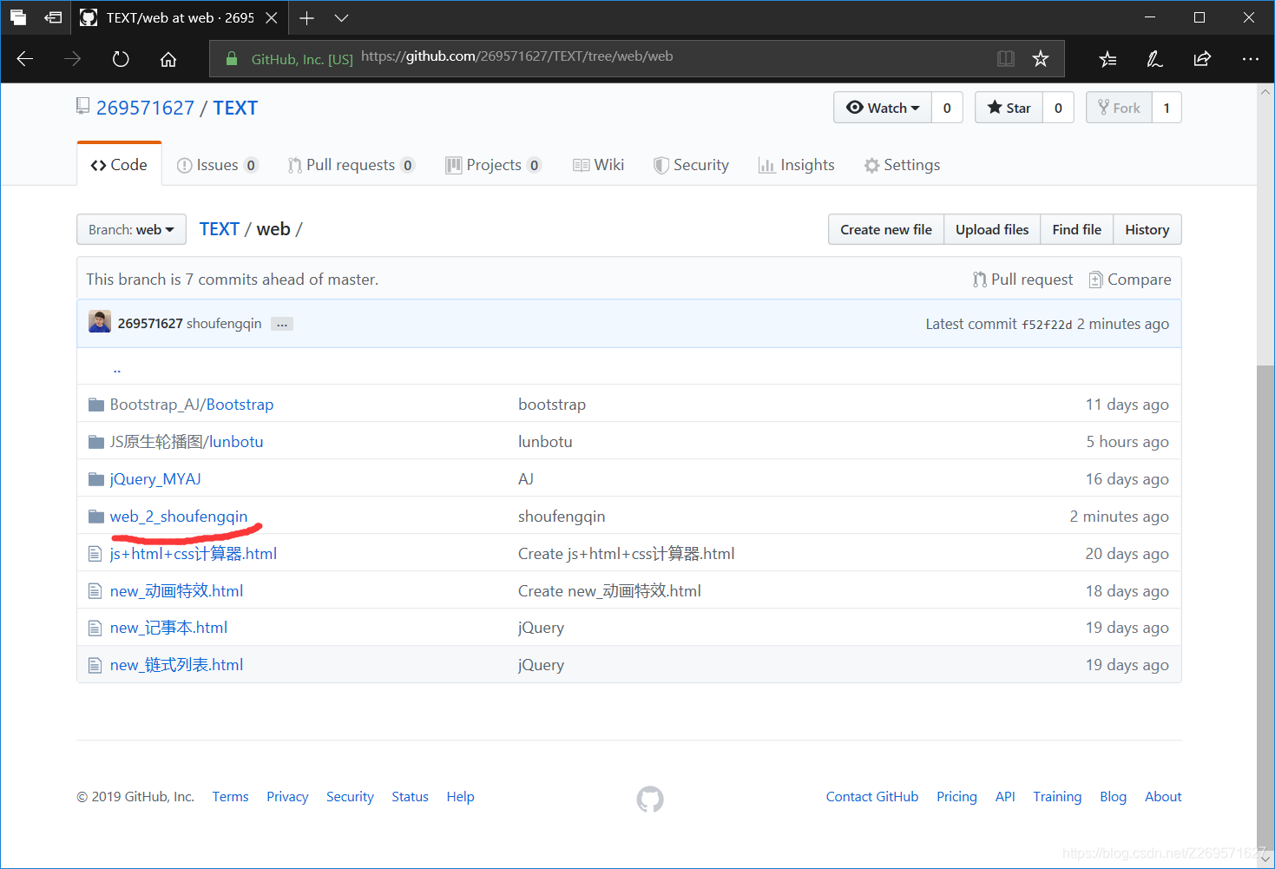Open the repository Security tab
This screenshot has height=869, width=1275.
click(691, 165)
